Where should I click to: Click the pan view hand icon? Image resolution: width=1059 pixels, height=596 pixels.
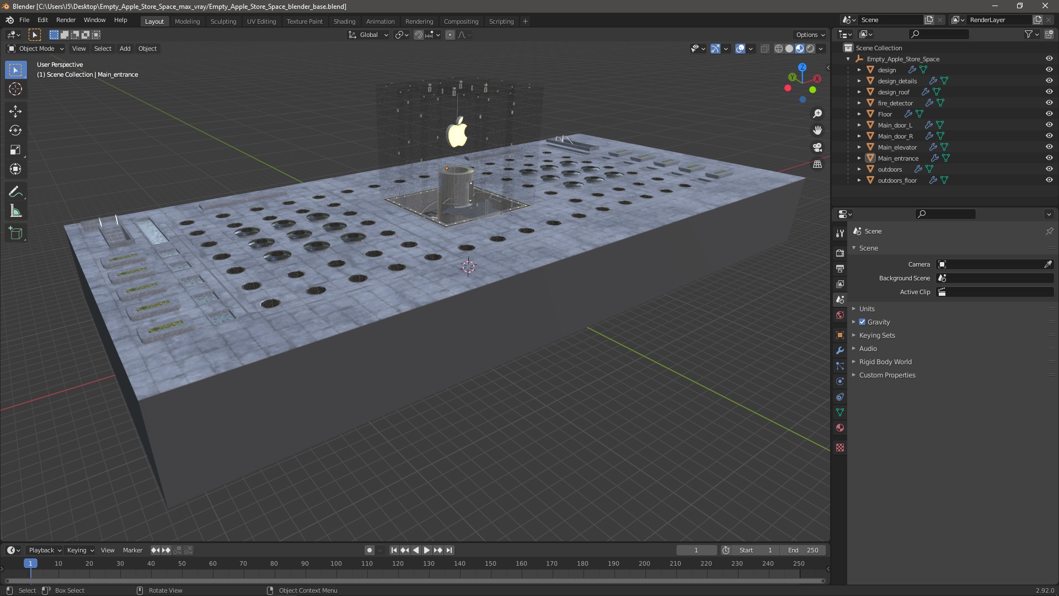[817, 130]
